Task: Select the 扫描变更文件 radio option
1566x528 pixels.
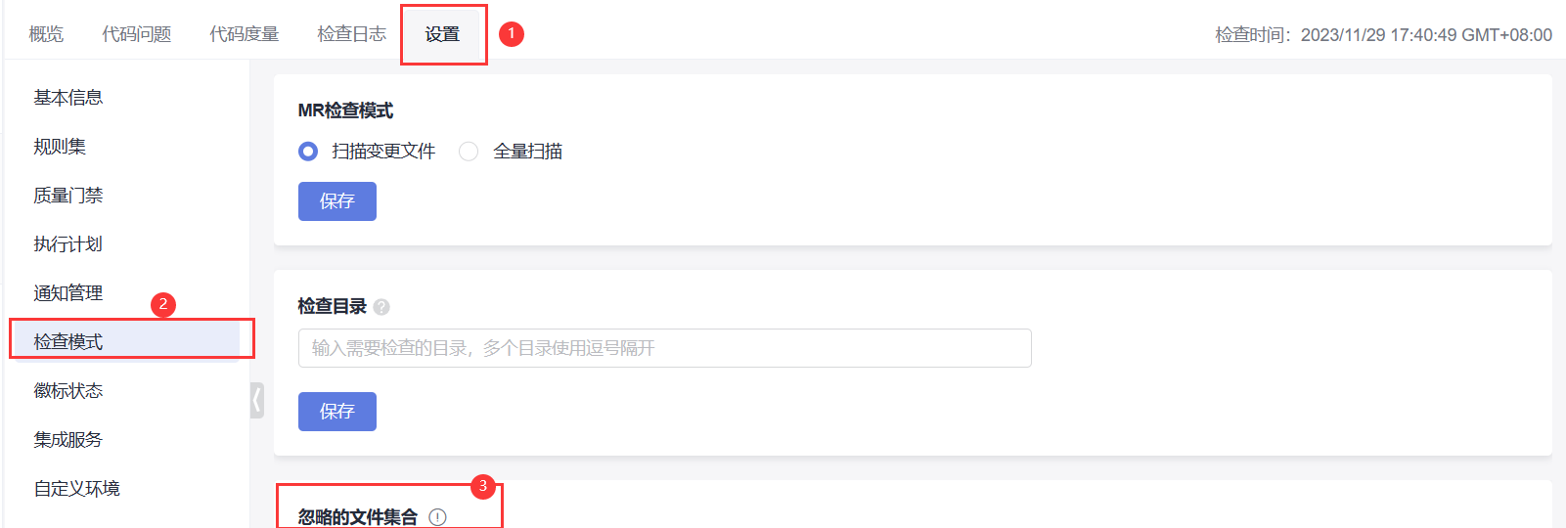Action: coord(308,152)
